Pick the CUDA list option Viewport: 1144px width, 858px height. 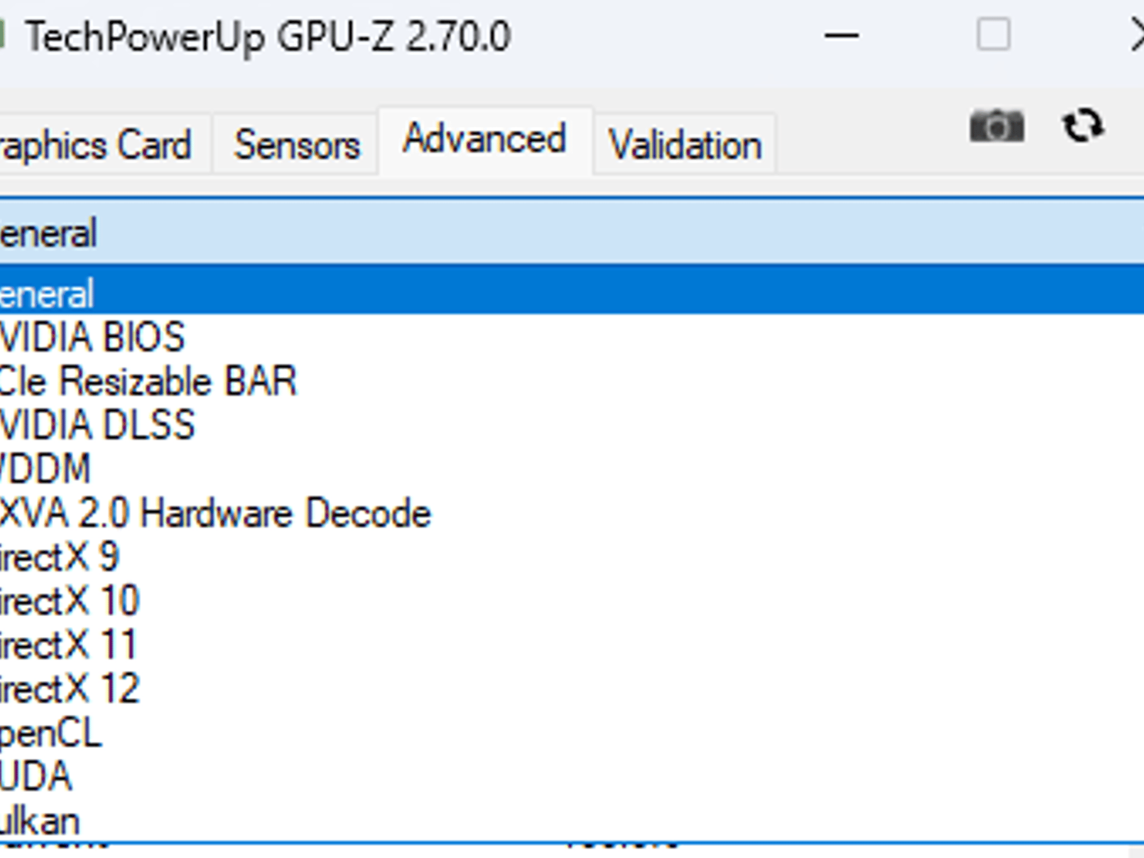tap(572, 777)
